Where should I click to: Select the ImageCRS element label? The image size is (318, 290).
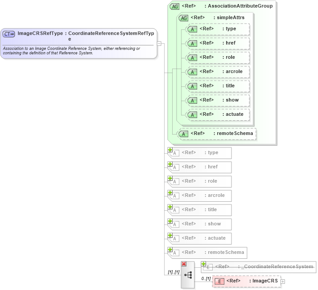click(265, 281)
